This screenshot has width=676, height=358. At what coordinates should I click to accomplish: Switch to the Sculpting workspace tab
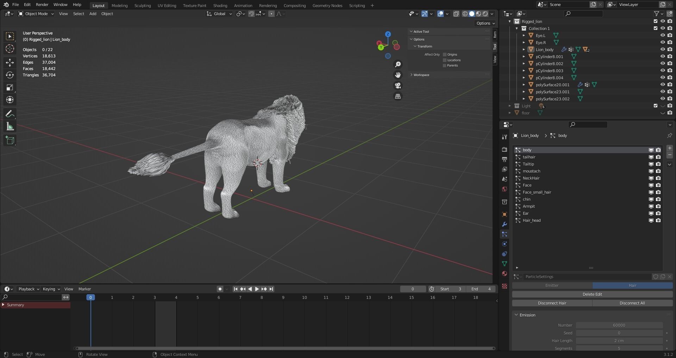click(x=143, y=5)
